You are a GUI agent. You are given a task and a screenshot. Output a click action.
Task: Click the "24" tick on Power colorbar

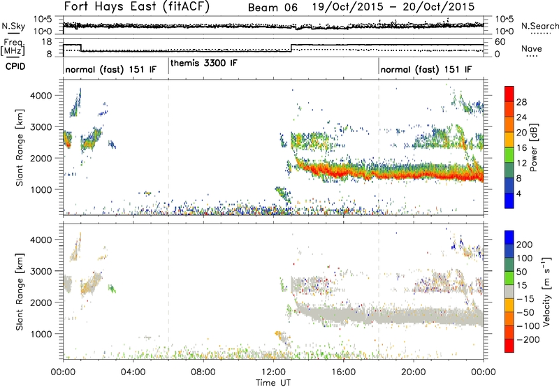coord(521,117)
